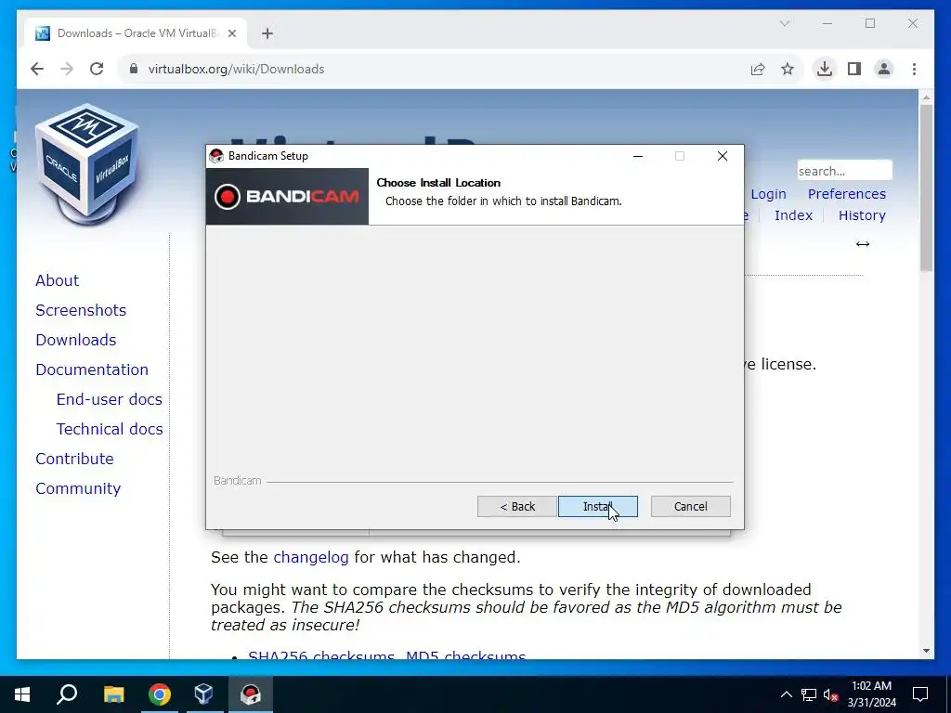Screen dimensions: 951x713
Task: Bookmark this page with the star icon
Action: pyautogui.click(x=788, y=69)
